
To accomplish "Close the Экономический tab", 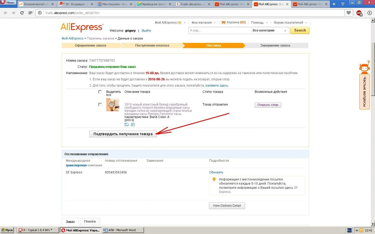I will (53, 4).
